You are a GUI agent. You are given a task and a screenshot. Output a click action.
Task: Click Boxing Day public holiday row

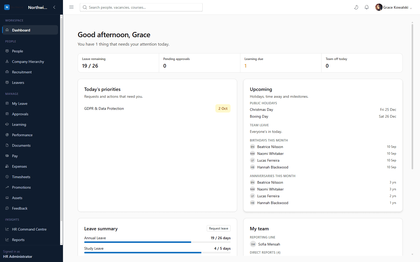pyautogui.click(x=323, y=116)
